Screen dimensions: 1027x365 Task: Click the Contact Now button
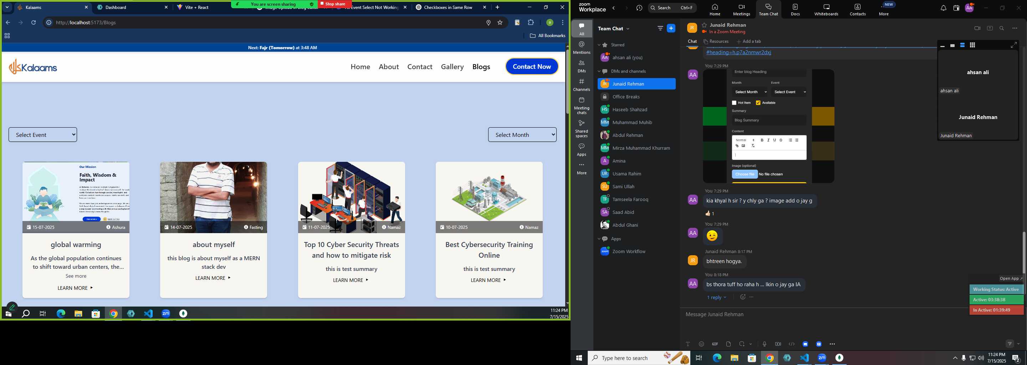click(532, 67)
